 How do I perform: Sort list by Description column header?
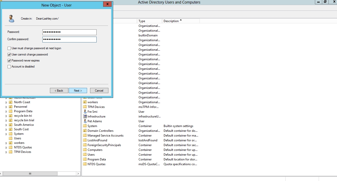click(181, 21)
